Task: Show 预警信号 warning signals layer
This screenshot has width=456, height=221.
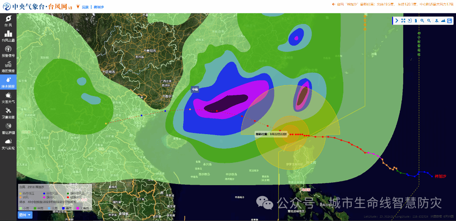Action: (8, 51)
